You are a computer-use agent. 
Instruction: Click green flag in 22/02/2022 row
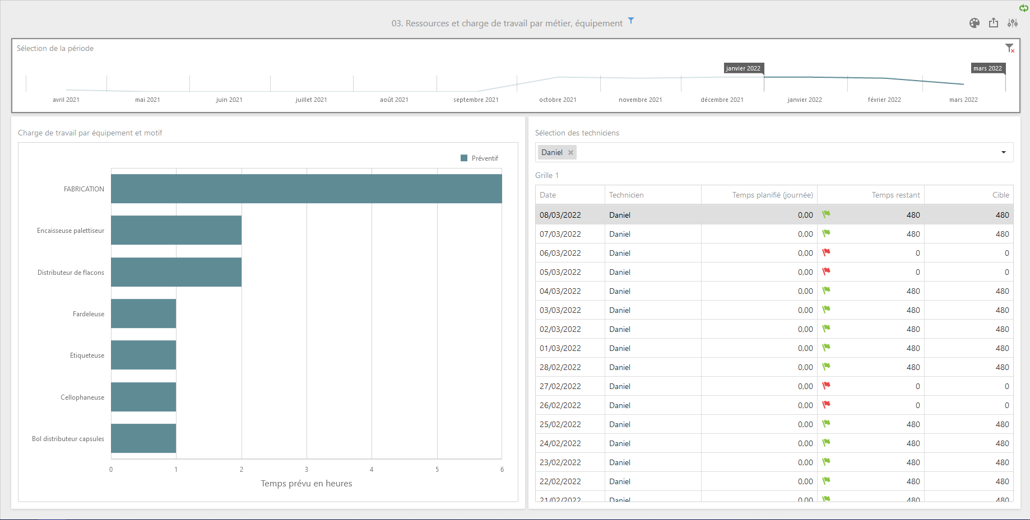point(826,481)
